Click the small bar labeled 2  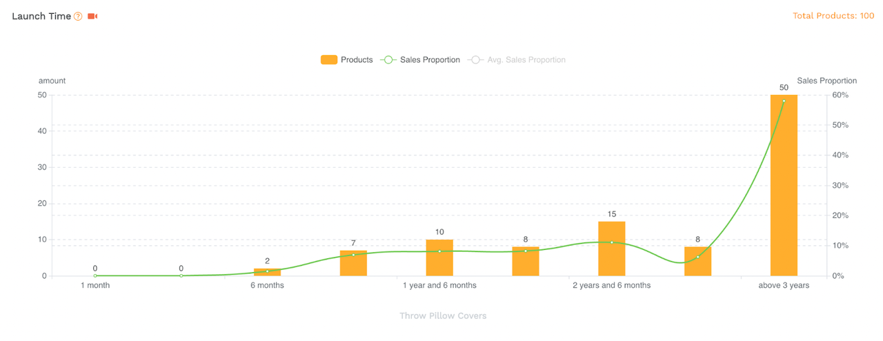point(267,272)
